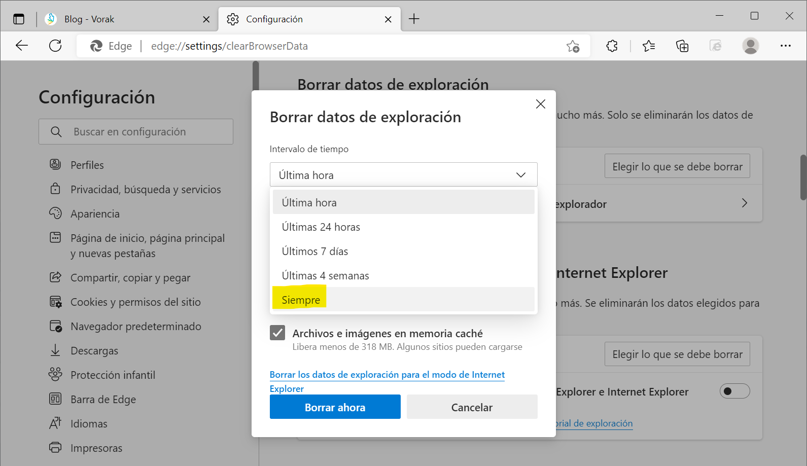
Task: Select Últimas 24 horas option
Action: [403, 227]
